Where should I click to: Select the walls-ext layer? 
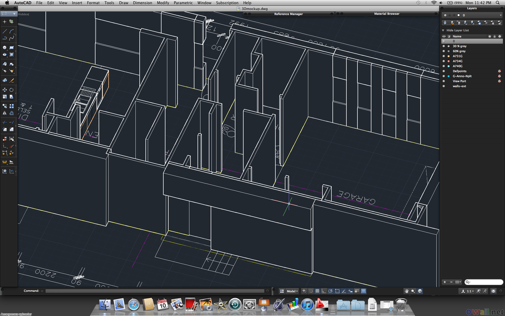[x=459, y=86]
